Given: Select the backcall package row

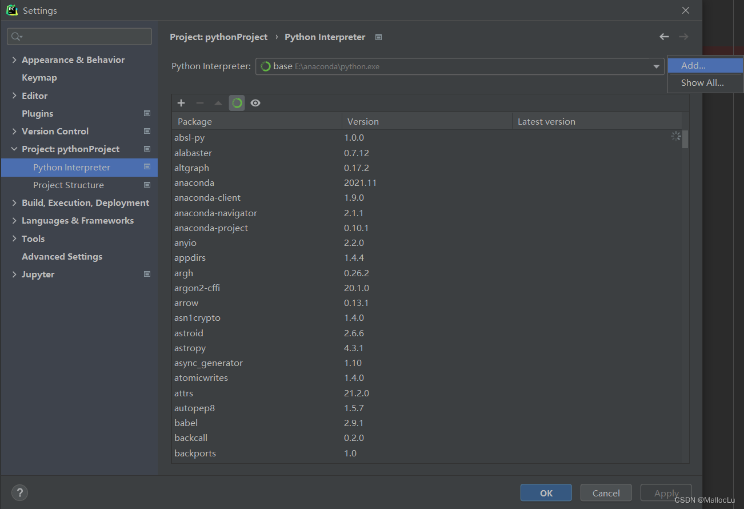Looking at the screenshot, I should click(x=427, y=438).
